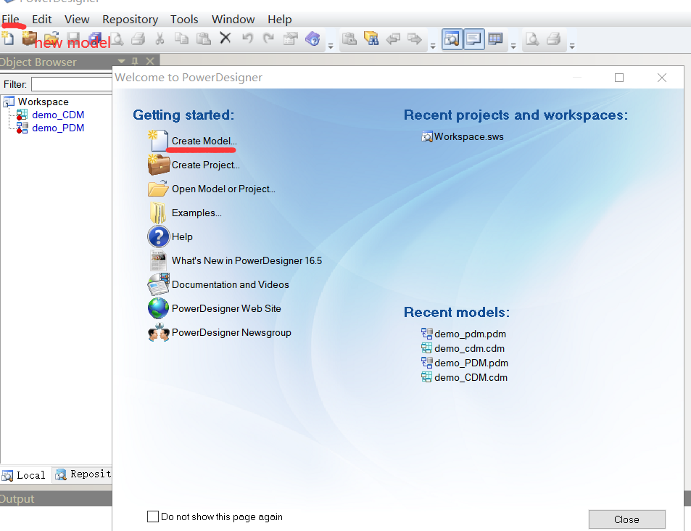Open the Object Browser panel dropdown arrow
The image size is (691, 531).
(x=122, y=62)
